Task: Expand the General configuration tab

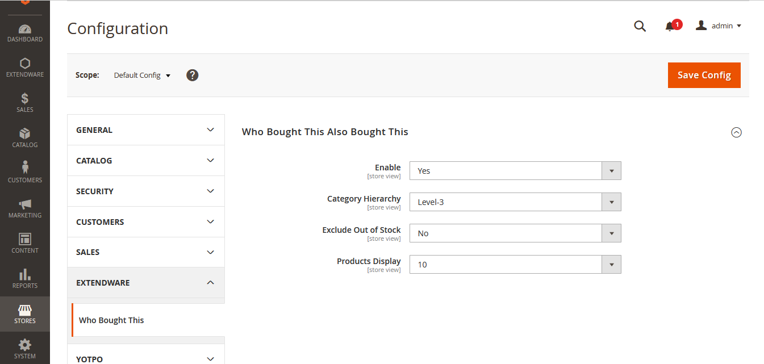Action: coord(146,130)
